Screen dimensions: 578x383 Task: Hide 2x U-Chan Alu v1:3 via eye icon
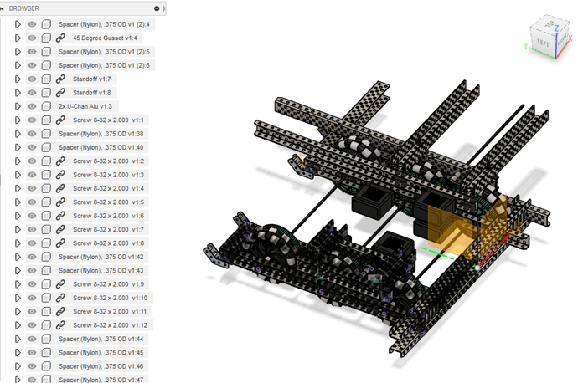tap(32, 106)
